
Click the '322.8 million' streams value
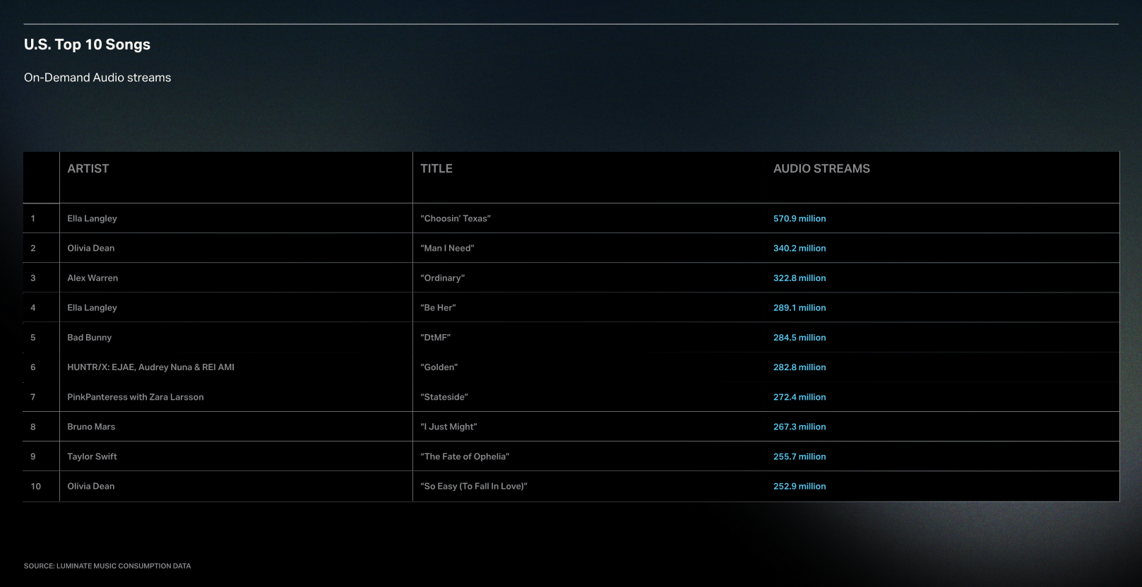click(x=799, y=278)
